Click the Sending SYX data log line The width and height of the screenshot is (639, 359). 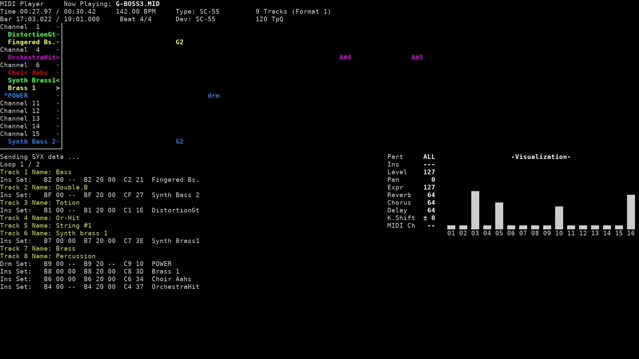[40, 157]
